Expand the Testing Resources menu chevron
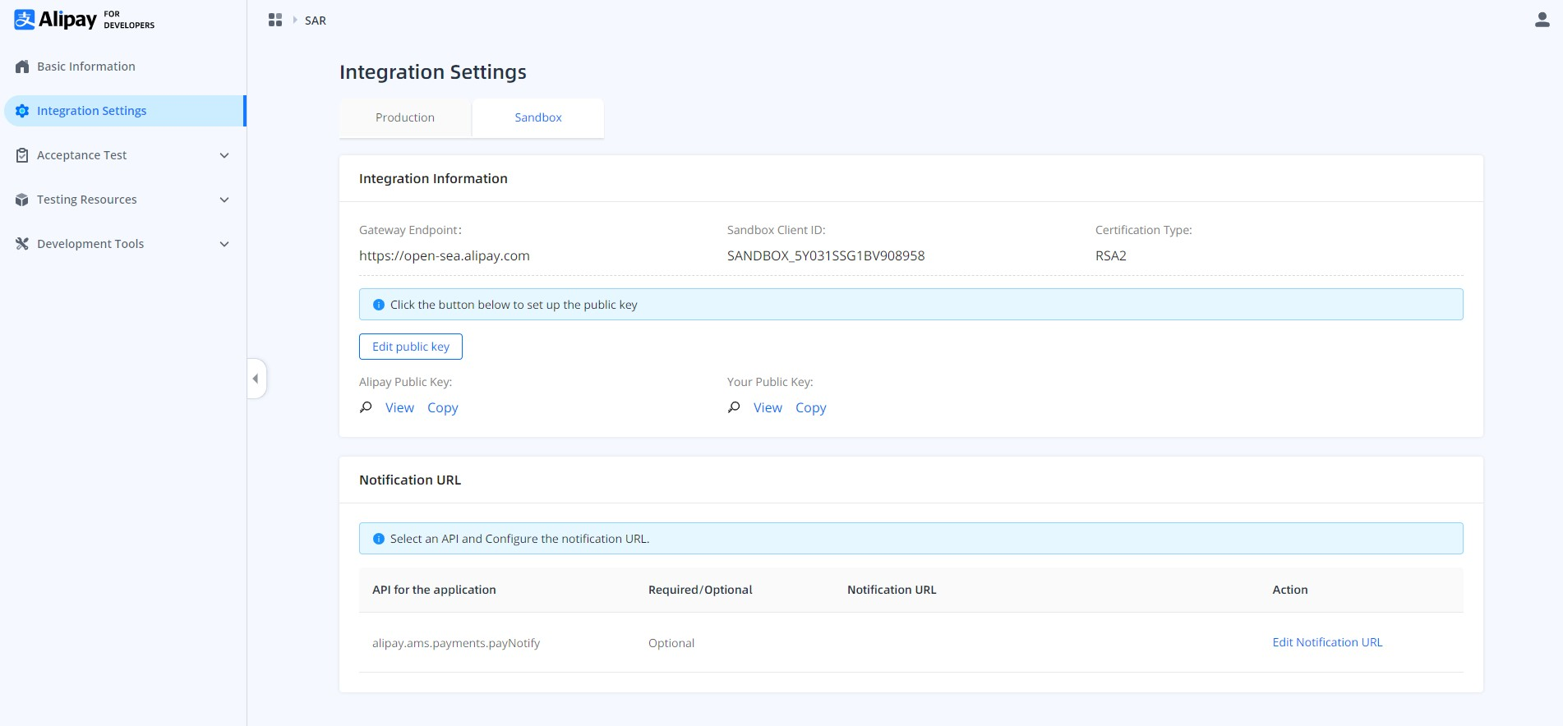This screenshot has width=1563, height=726. coord(224,200)
